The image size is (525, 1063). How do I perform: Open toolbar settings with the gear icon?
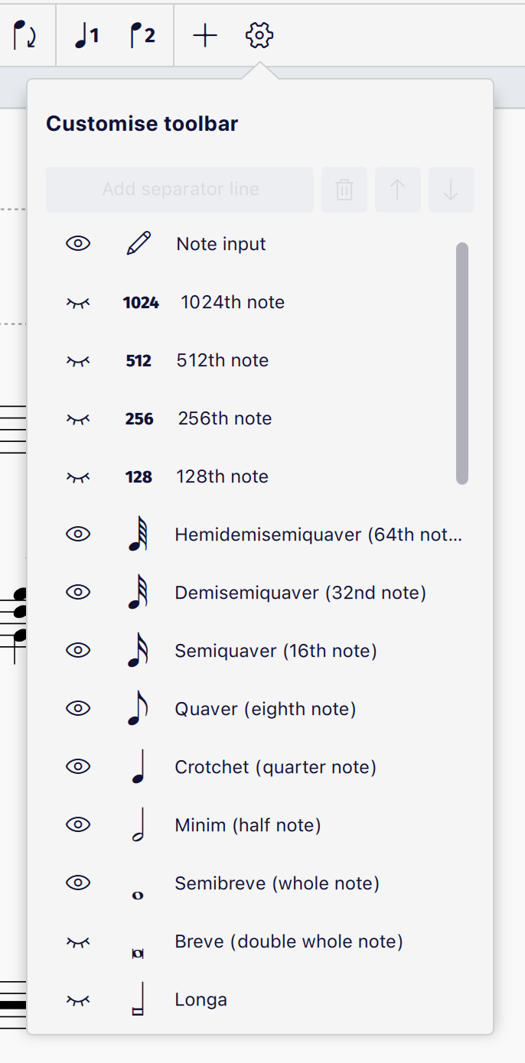(259, 35)
